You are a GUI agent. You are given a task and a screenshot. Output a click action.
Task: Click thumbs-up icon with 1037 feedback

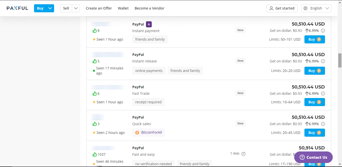pos(94,154)
